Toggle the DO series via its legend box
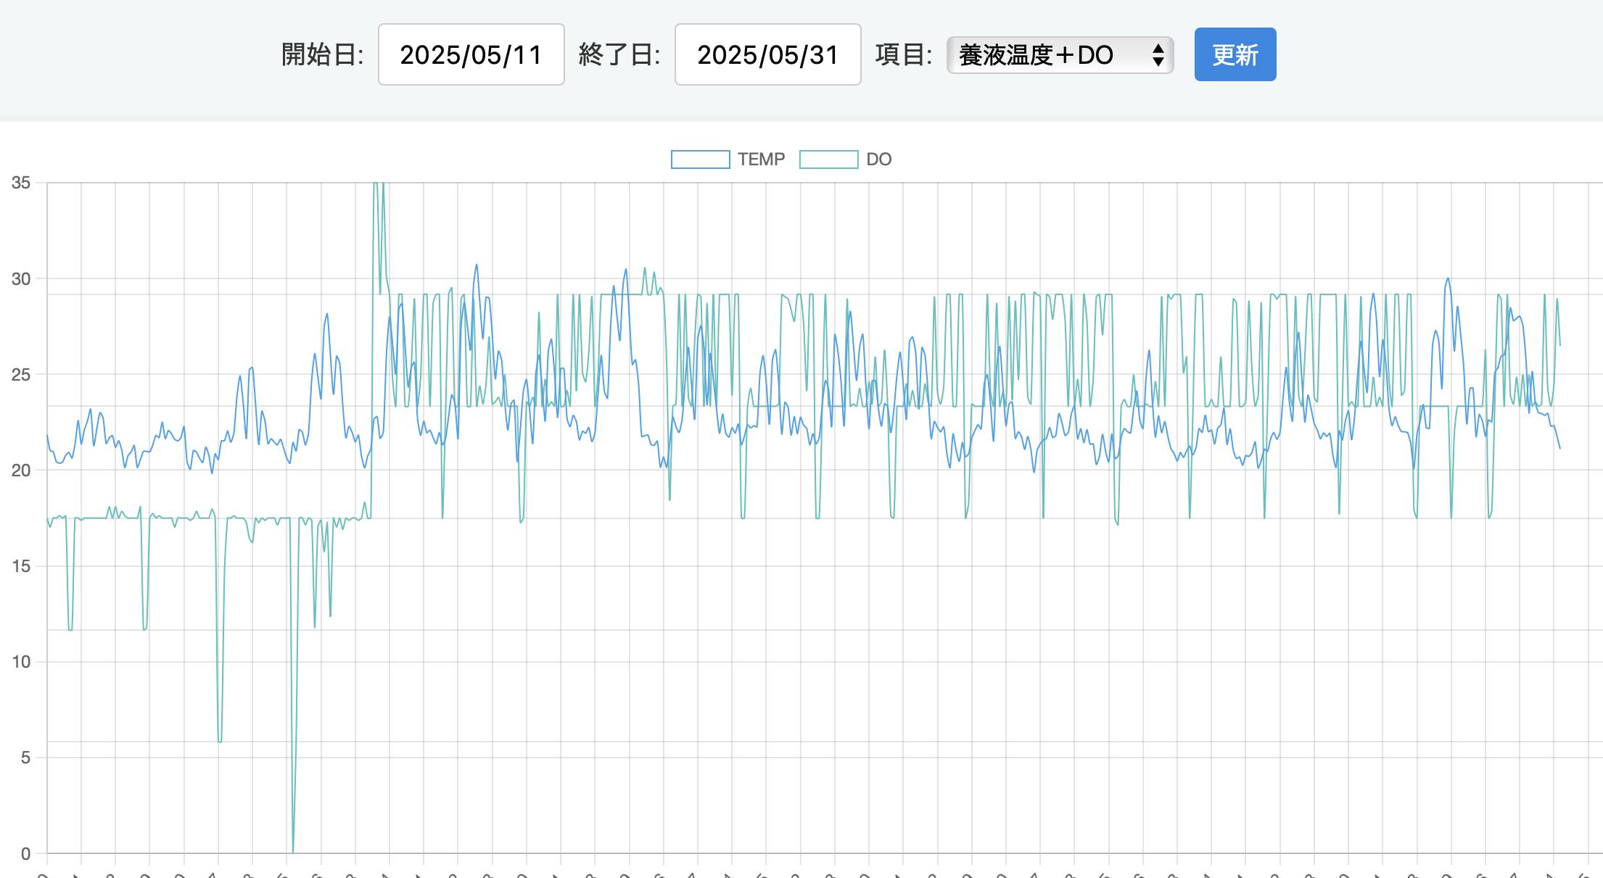This screenshot has width=1603, height=878. 828,160
